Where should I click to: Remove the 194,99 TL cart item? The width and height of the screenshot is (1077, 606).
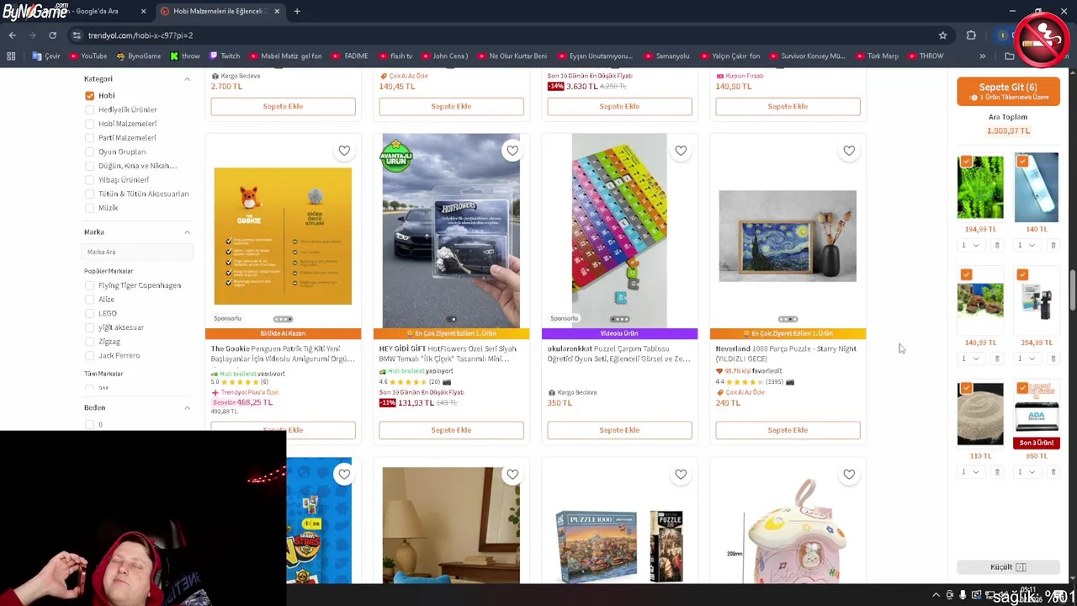(x=997, y=246)
